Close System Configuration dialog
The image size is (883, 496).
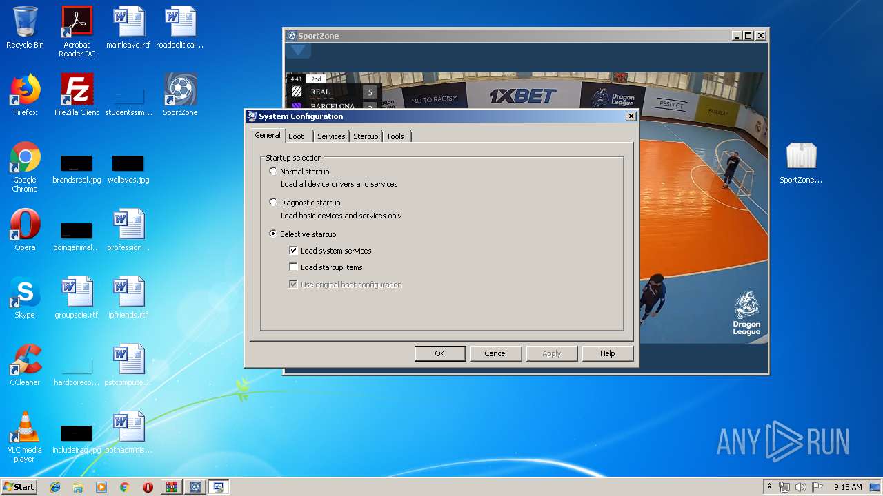(x=631, y=116)
